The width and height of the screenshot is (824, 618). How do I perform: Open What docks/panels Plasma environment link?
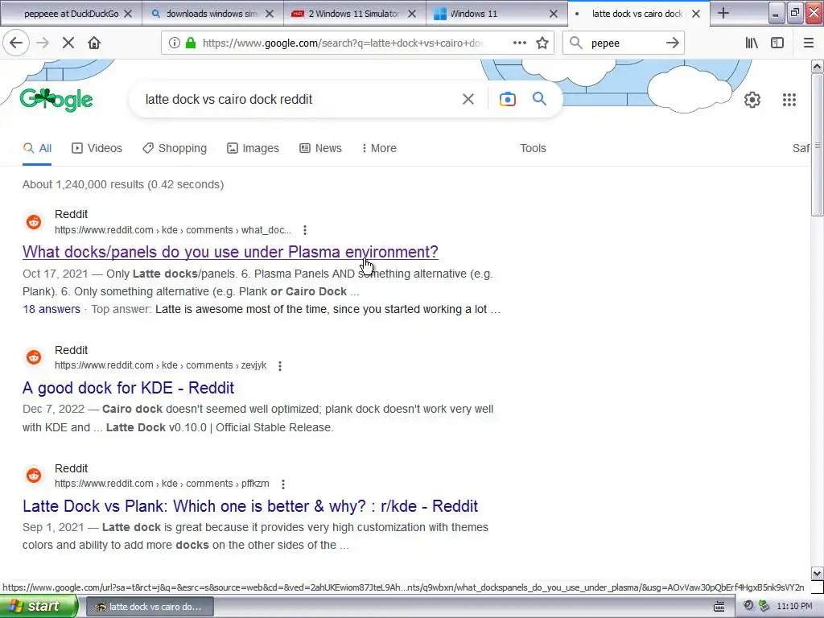click(230, 252)
